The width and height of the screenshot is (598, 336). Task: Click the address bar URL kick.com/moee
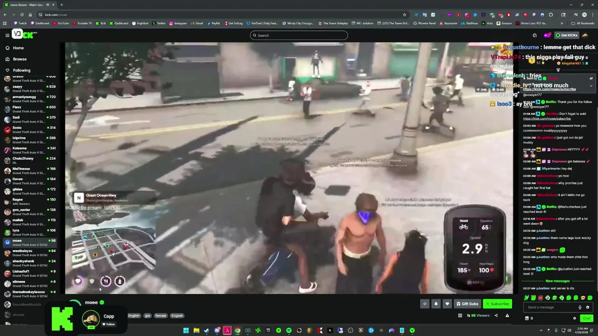pyautogui.click(x=56, y=15)
